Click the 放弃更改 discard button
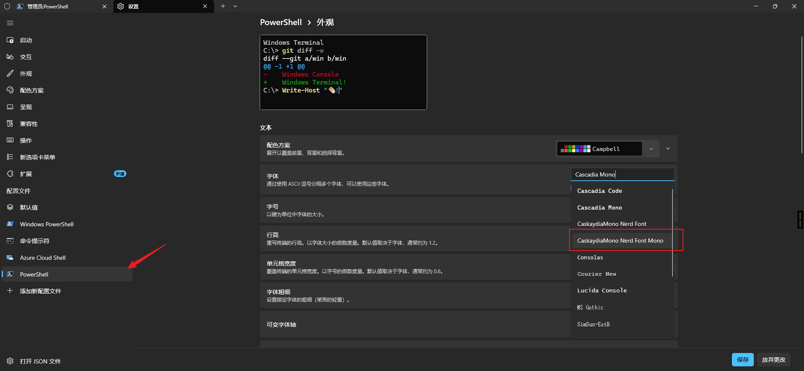This screenshot has width=804, height=371. click(x=773, y=360)
